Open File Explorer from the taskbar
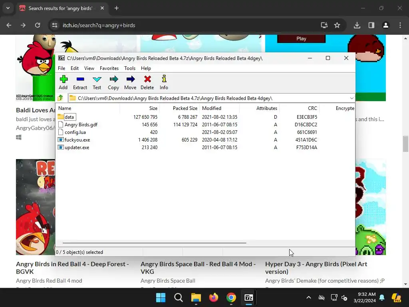This screenshot has height=307, width=409. [x=196, y=297]
